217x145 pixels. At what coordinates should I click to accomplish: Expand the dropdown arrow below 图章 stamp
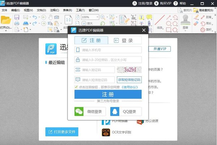pos(185,31)
